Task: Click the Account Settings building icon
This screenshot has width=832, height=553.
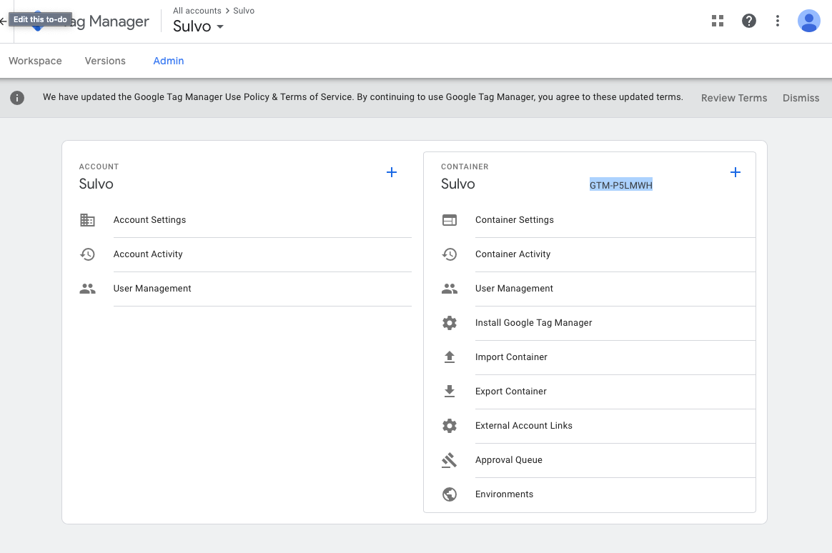Action: [87, 220]
